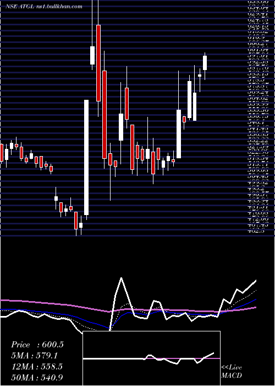Click the Price : 600.5 readout
This screenshot has width=275, height=386.
pos(37,345)
